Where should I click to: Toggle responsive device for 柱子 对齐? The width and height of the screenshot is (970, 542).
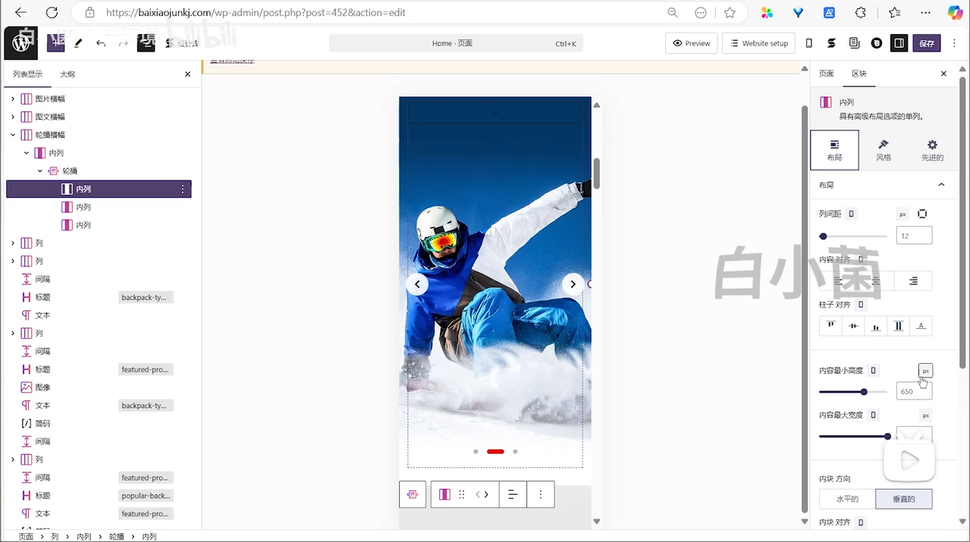pyautogui.click(x=861, y=305)
